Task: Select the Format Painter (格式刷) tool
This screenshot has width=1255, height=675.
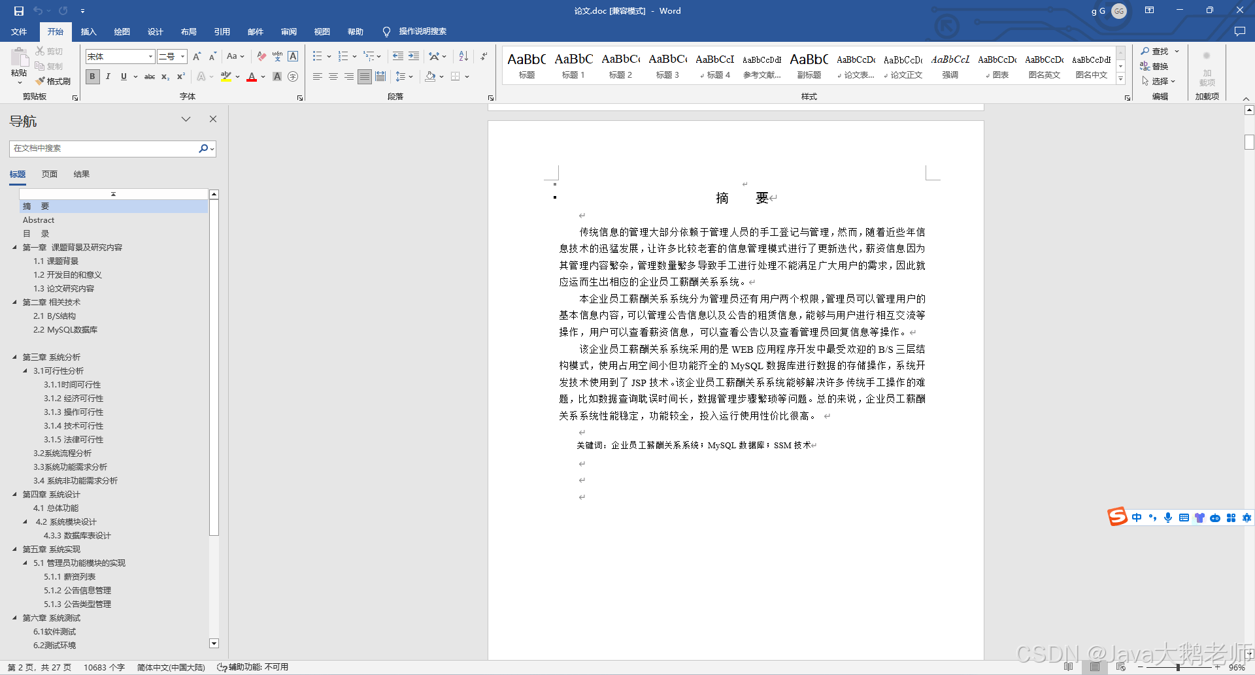Action: (52, 81)
